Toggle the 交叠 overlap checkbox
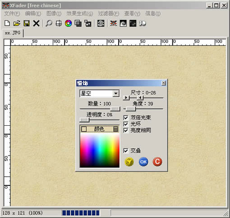Image resolution: width=230 pixels, height=218 pixels. pyautogui.click(x=126, y=151)
